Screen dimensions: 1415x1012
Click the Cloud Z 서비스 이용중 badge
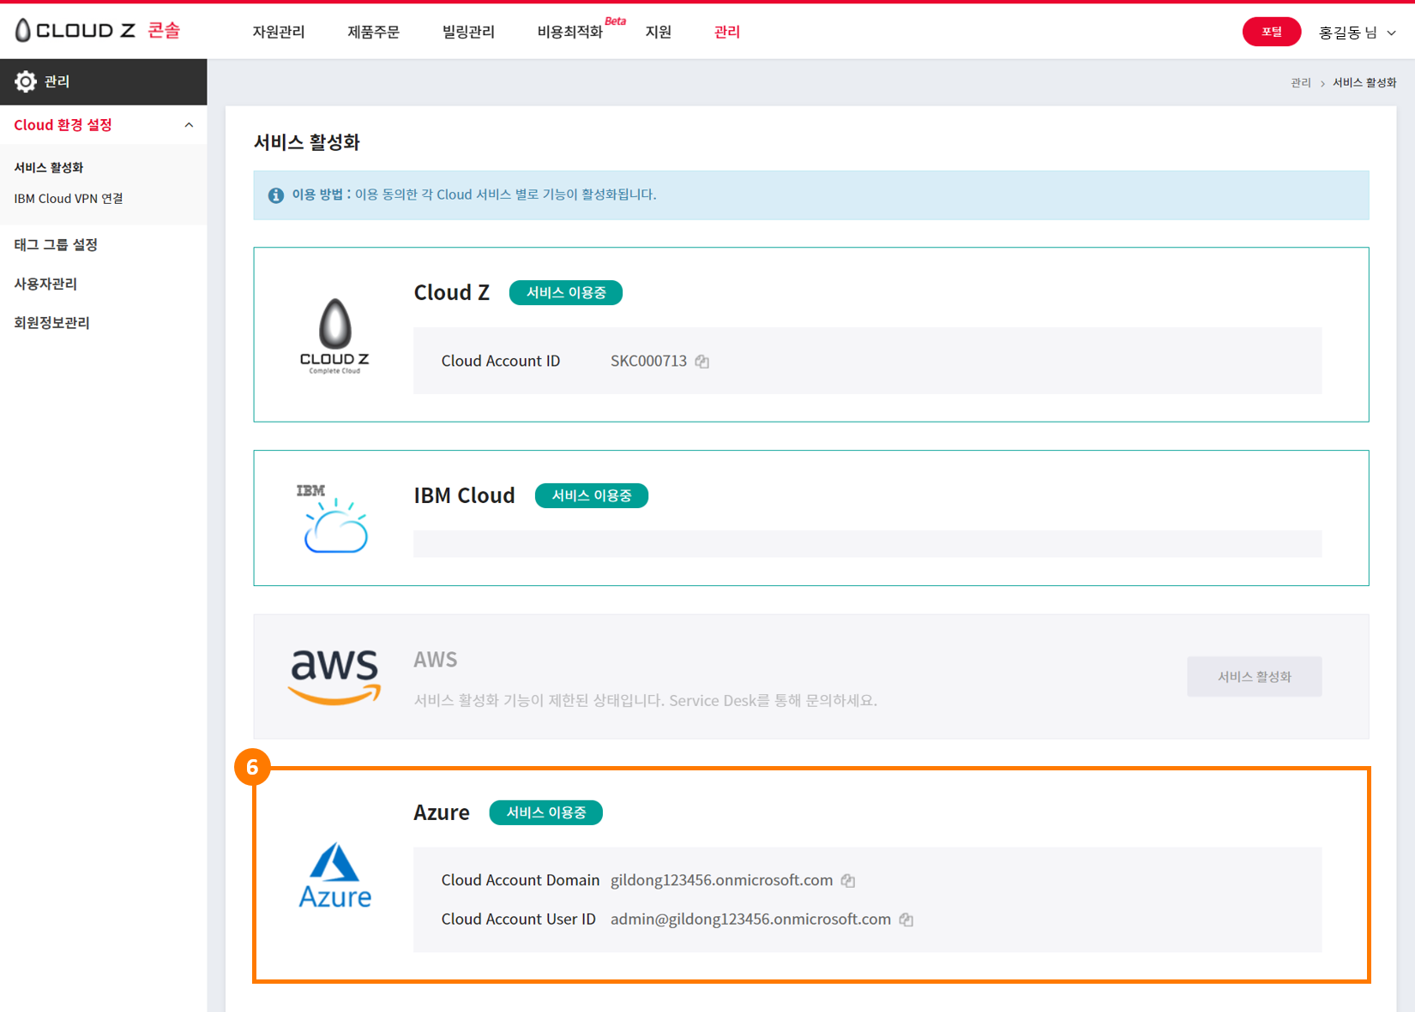pyautogui.click(x=566, y=293)
